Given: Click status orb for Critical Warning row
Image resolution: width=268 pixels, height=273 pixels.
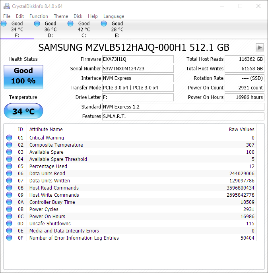Looking at the screenshot, I should [x=9, y=137].
